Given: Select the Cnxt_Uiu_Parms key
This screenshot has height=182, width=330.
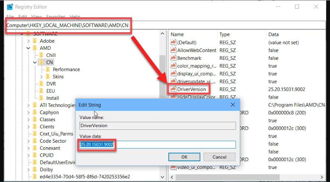Looking at the screenshot, I should (x=56, y=134).
